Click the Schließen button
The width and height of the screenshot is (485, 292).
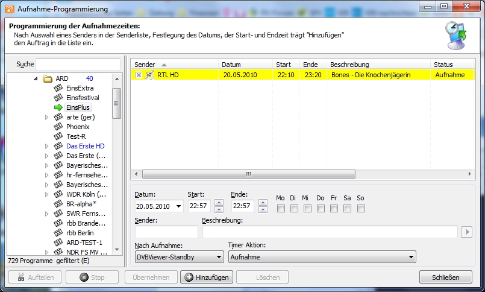[445, 278]
